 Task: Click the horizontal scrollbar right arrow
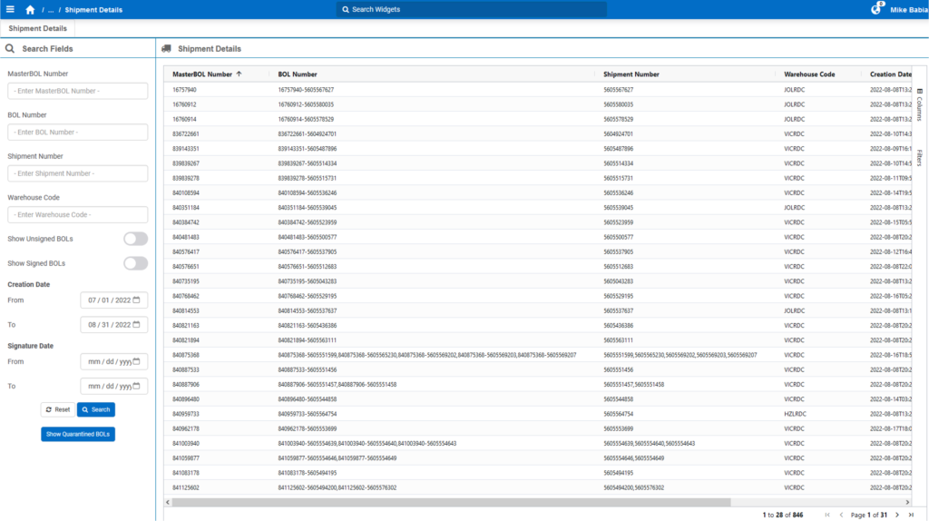coord(907,502)
